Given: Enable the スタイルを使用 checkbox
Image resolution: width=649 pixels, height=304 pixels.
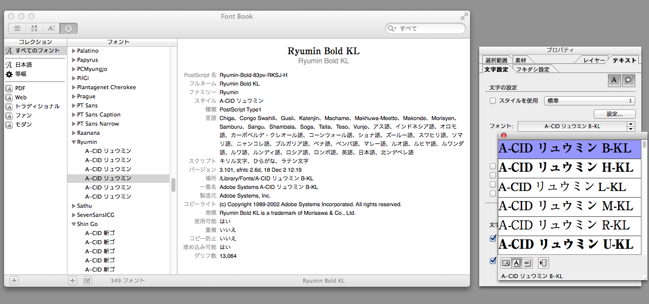Looking at the screenshot, I should 493,101.
